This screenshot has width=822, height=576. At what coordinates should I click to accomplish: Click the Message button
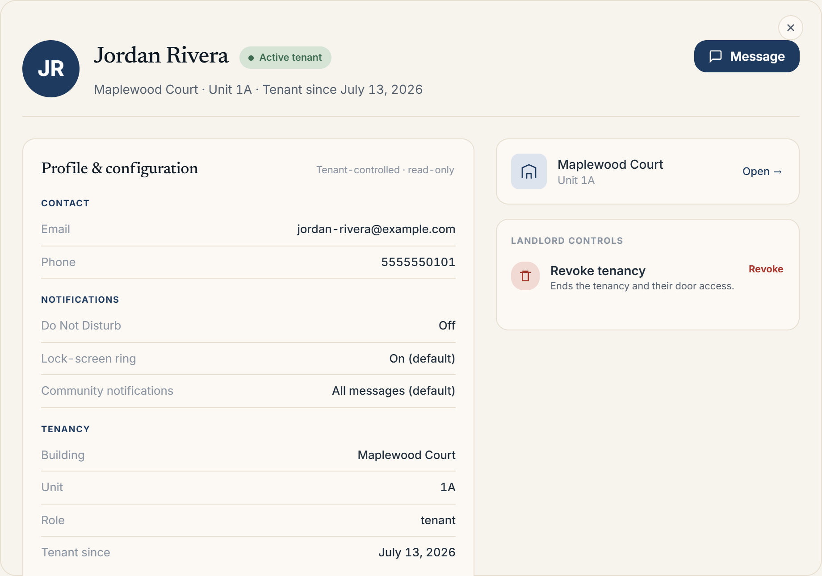point(747,56)
